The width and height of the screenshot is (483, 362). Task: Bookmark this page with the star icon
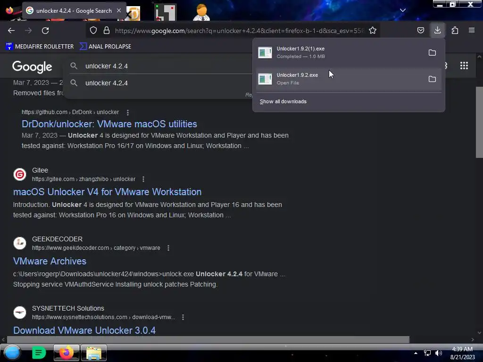click(x=373, y=31)
